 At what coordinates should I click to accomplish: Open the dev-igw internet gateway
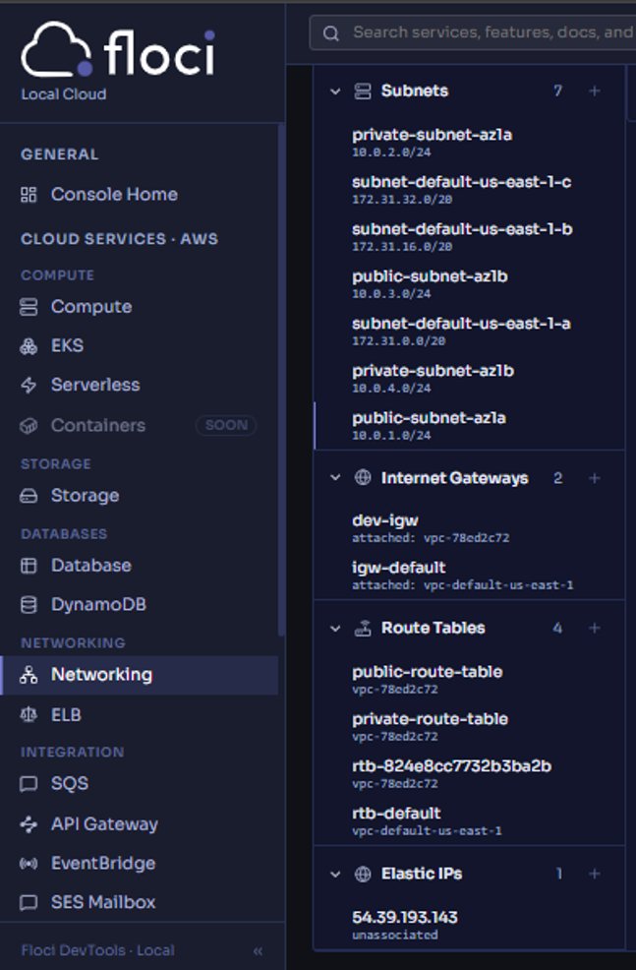coord(470,528)
